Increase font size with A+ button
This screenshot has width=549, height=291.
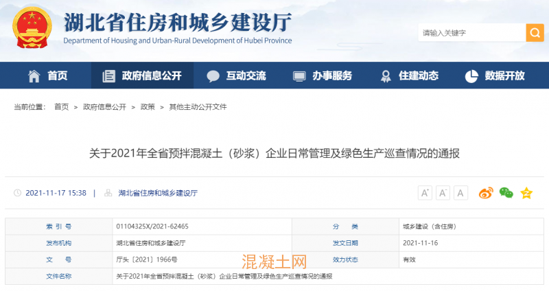pyautogui.click(x=425, y=193)
